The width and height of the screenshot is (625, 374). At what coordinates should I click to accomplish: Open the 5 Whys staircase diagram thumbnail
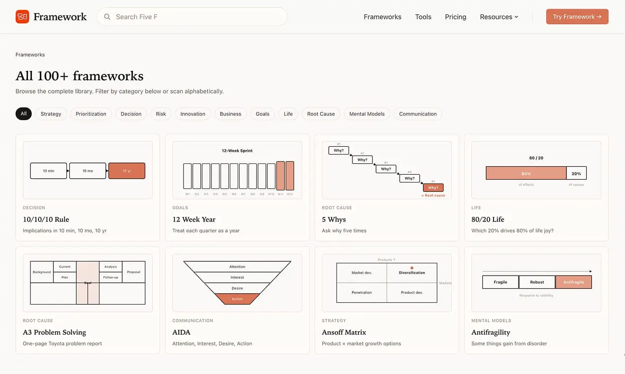pos(387,170)
